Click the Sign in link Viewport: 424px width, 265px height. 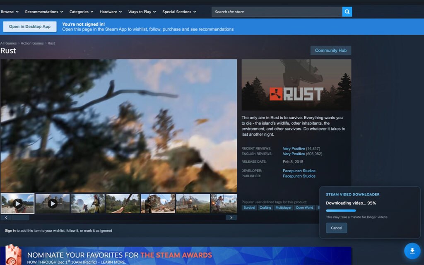click(x=10, y=231)
